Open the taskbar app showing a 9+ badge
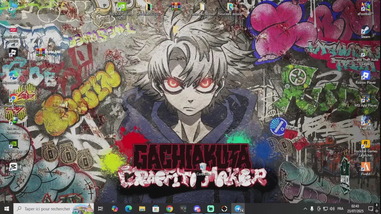Screen dimensions: 381x214 197,209
